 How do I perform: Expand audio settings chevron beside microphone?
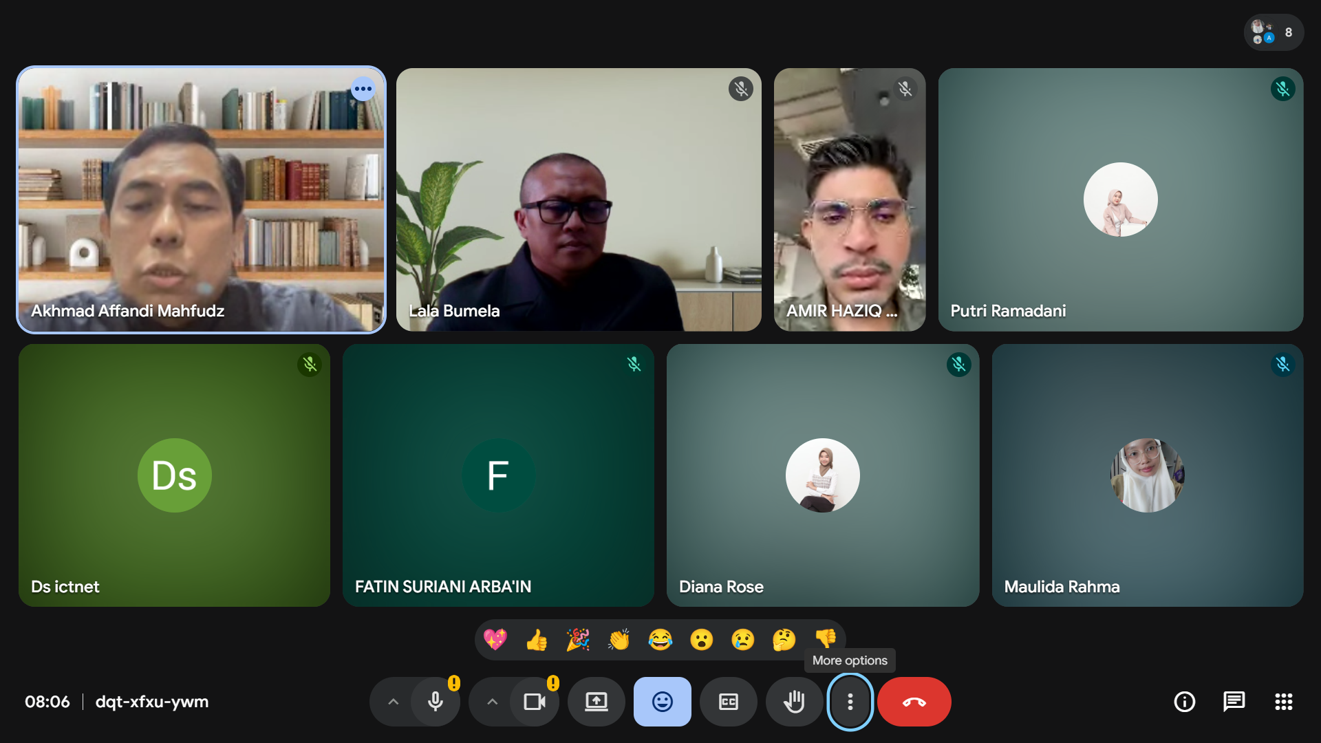pos(393,702)
